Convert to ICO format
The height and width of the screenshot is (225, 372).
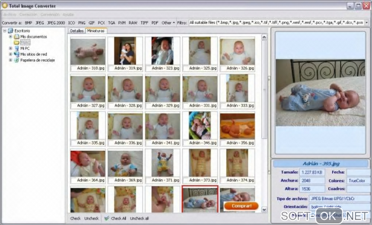(71, 23)
